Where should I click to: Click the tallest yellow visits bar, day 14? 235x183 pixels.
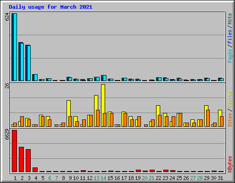tap(103, 105)
